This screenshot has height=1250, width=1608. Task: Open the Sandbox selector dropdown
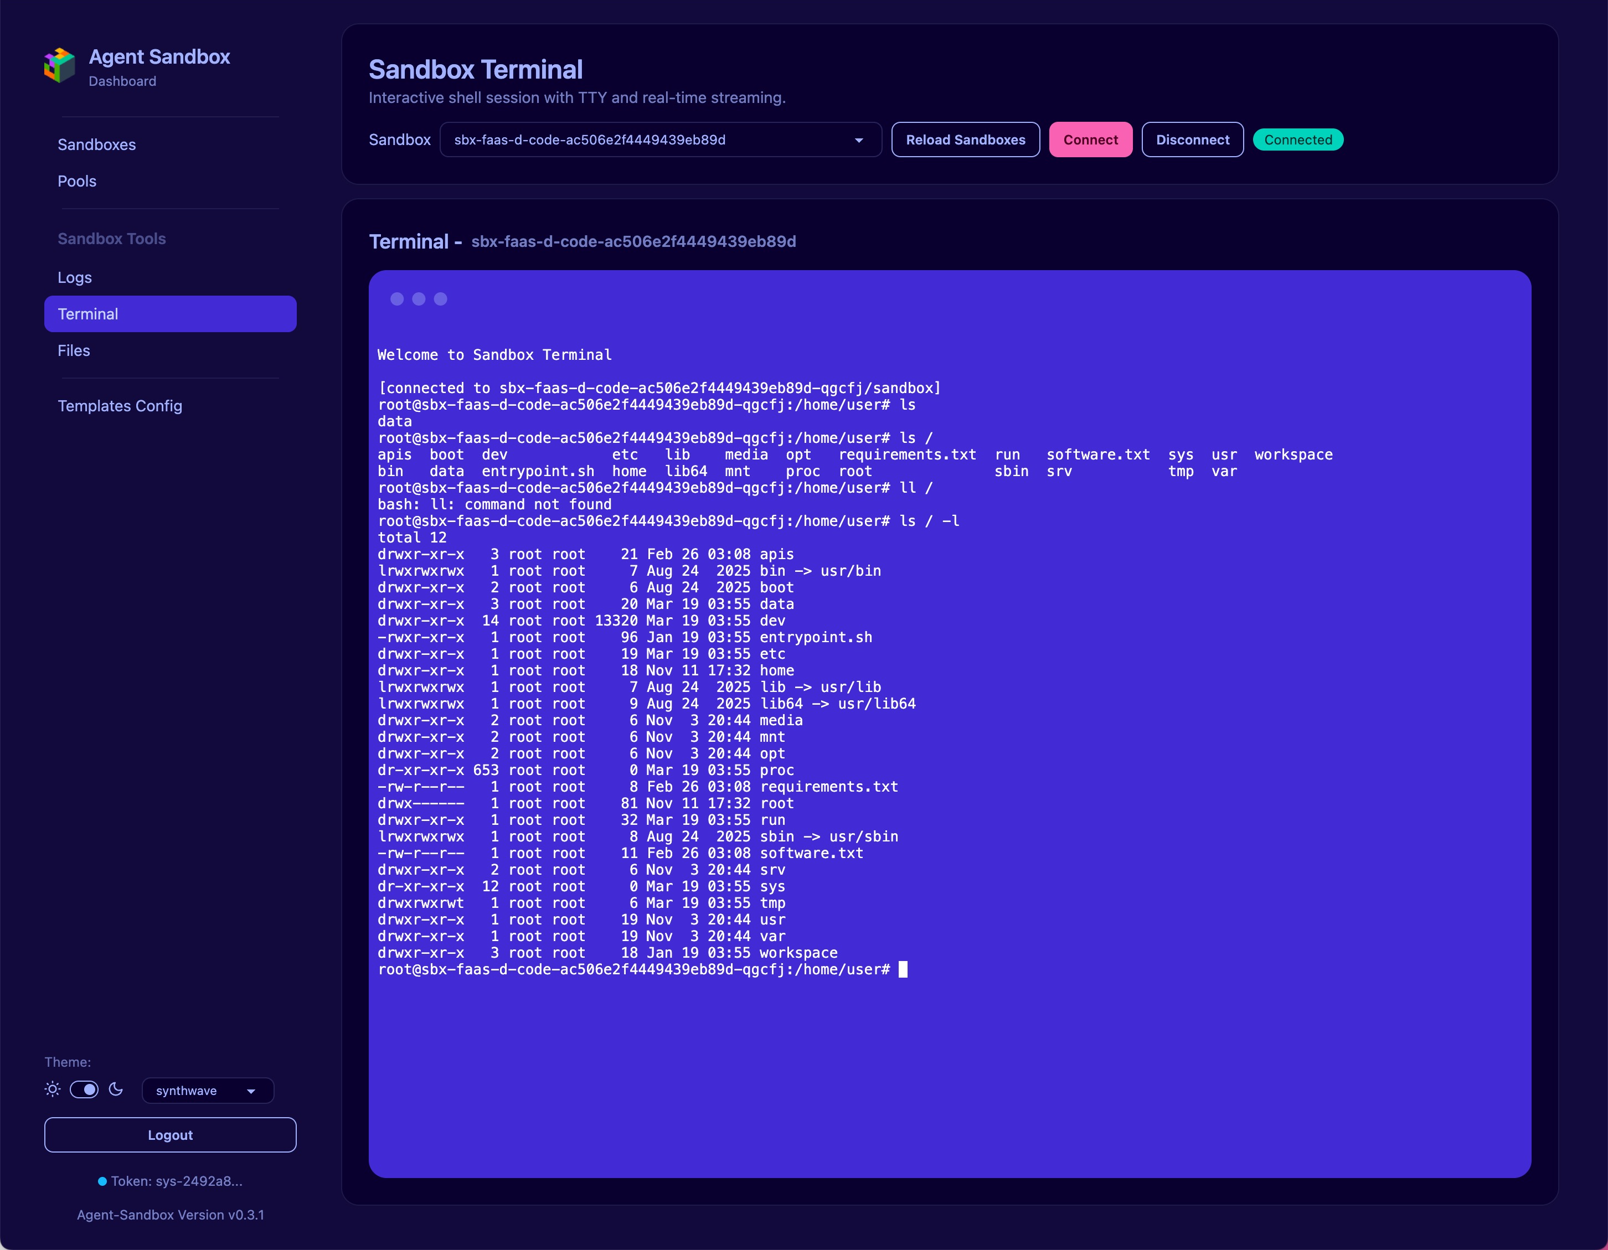(659, 140)
